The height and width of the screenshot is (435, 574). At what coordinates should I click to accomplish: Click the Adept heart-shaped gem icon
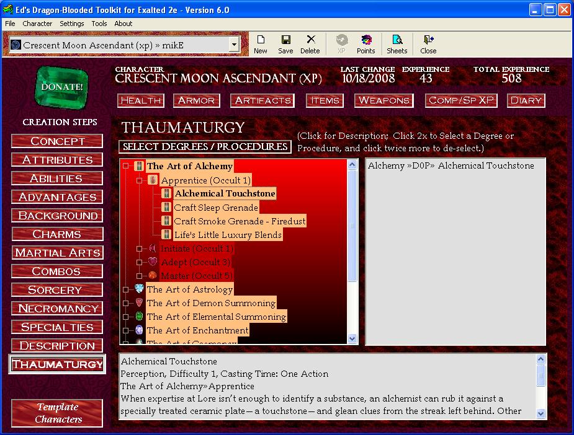click(x=153, y=261)
